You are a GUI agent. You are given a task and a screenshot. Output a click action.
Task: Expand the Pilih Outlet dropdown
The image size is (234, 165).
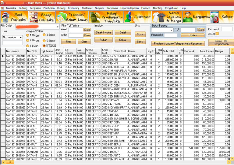[58, 27]
